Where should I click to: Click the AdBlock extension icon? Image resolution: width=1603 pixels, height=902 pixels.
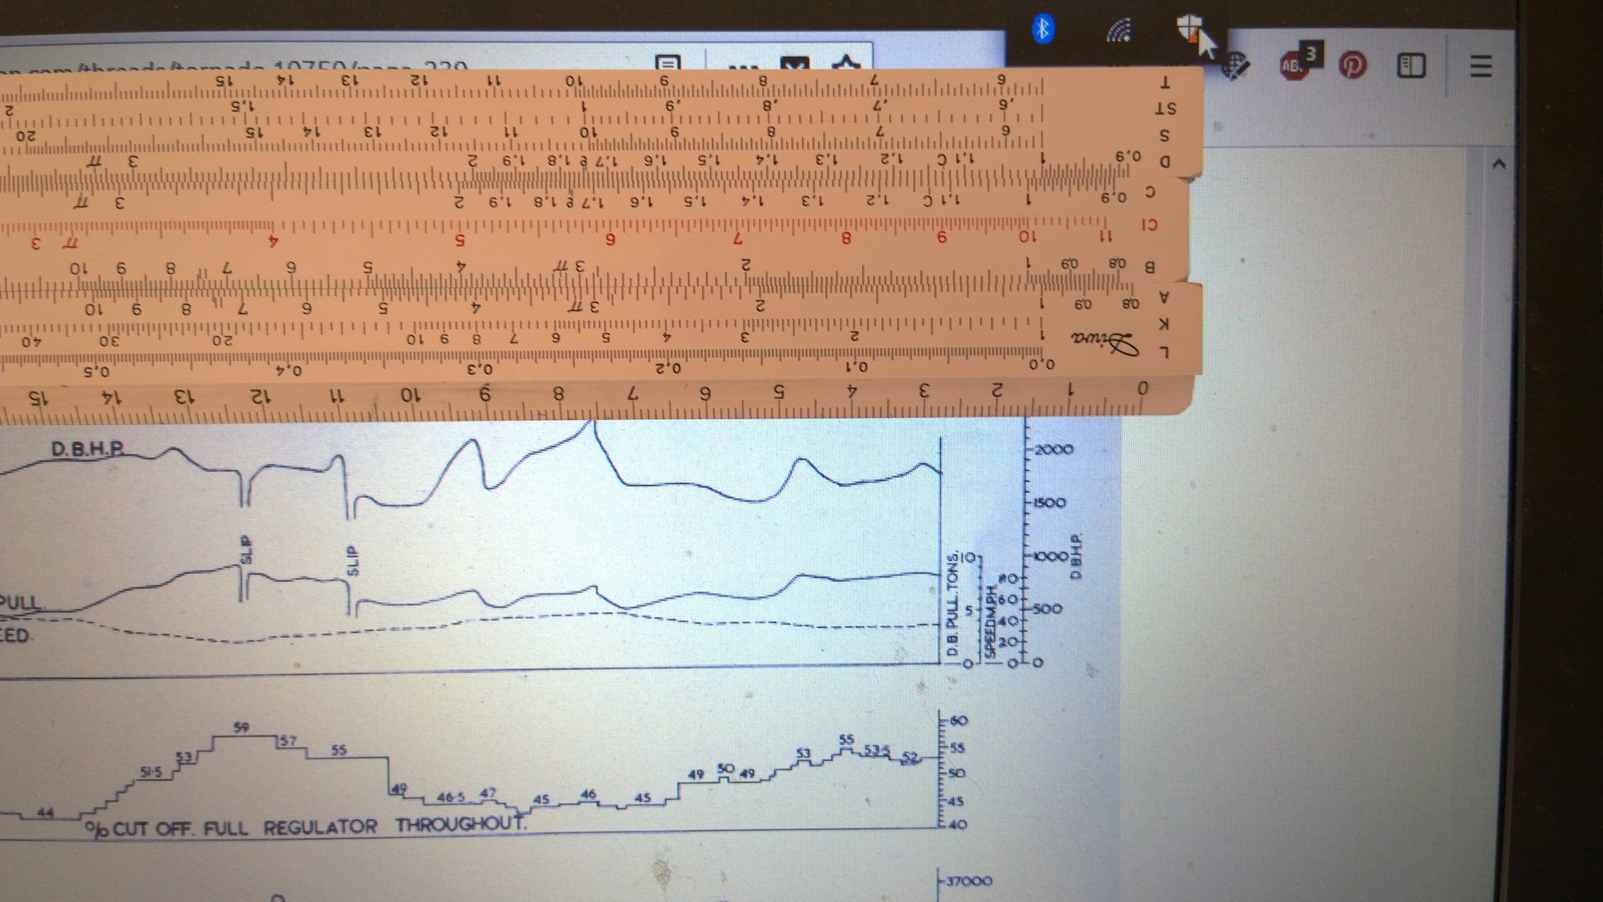tap(1294, 65)
